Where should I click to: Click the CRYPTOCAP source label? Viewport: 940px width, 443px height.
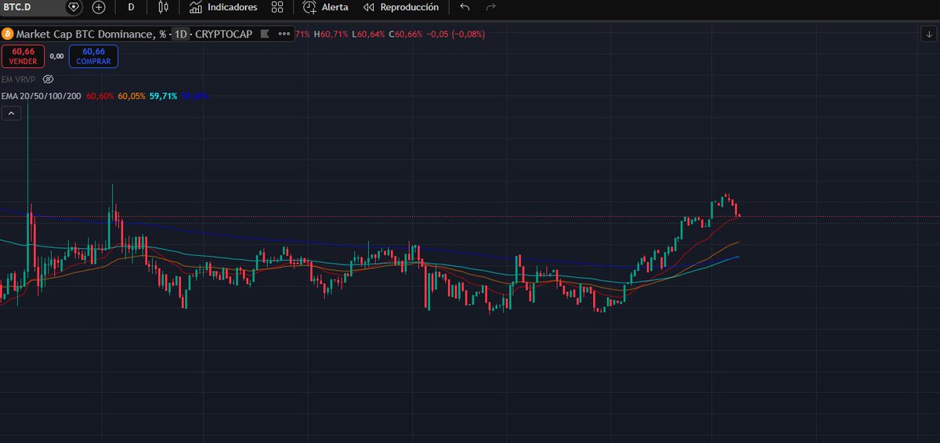[223, 34]
